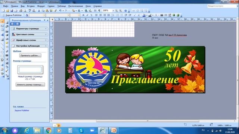239x134 pixels.
Task: Open the Расположение menu
Action: click(75, 6)
